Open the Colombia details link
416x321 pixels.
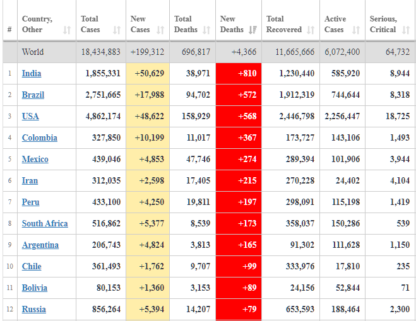[39, 138]
